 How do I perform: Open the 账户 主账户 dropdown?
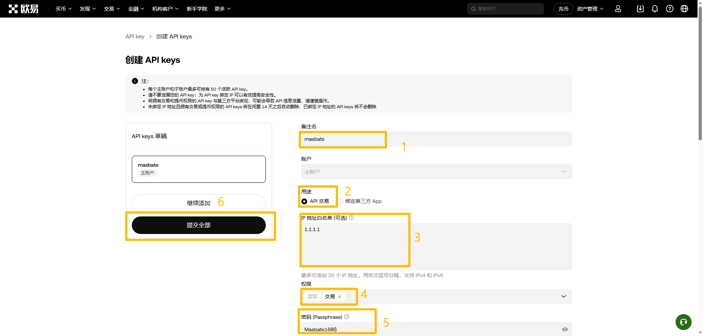coord(436,171)
